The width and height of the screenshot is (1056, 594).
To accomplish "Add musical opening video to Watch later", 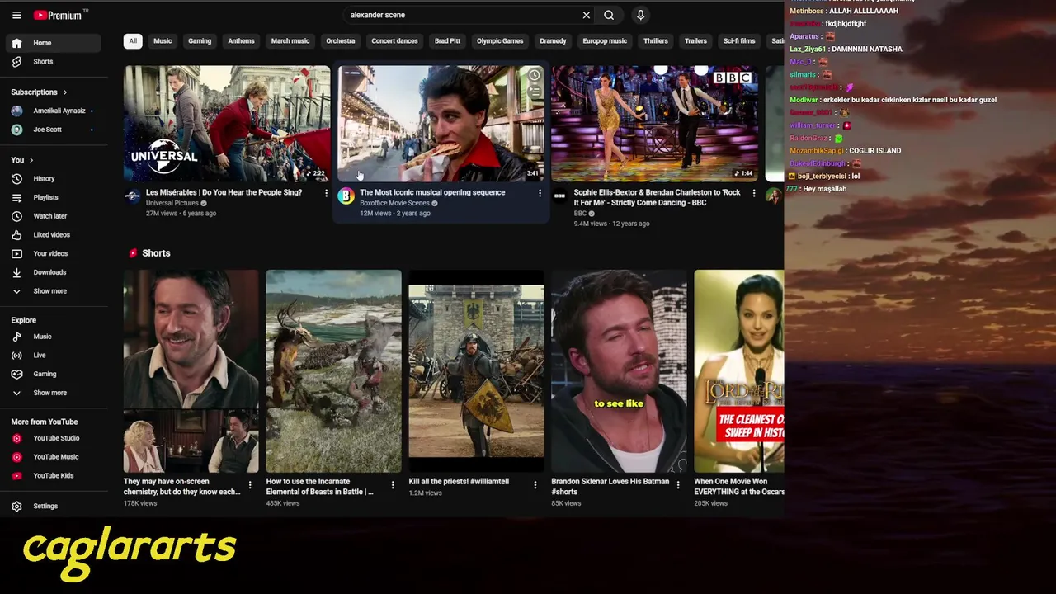I will 534,76.
